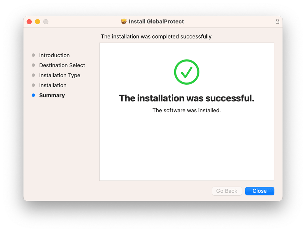This screenshot has width=306, height=232.
Task: Click the installation successful heading text
Action: 186,98
